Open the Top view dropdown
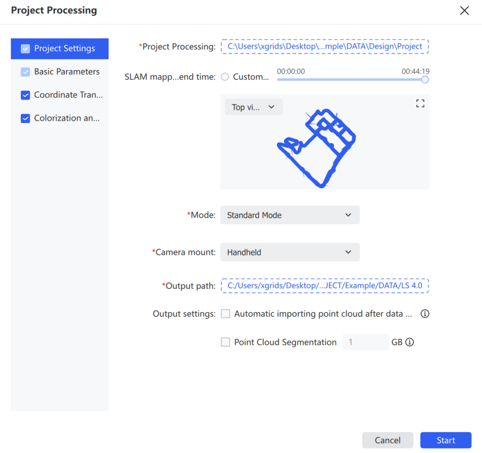Viewport: 482px width, 453px height. click(x=254, y=107)
